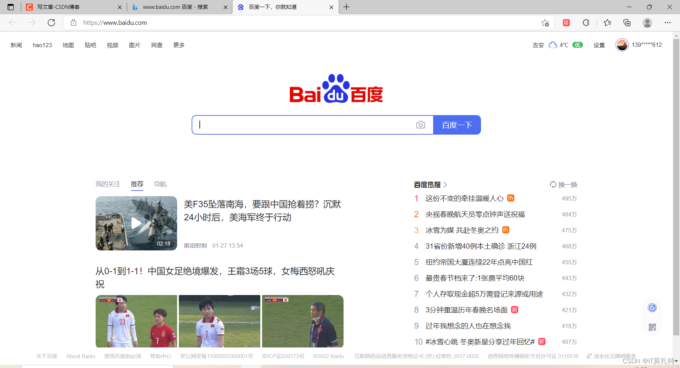Open the 139*****612 account menu
Screen dimensions: 680x368
pos(647,45)
